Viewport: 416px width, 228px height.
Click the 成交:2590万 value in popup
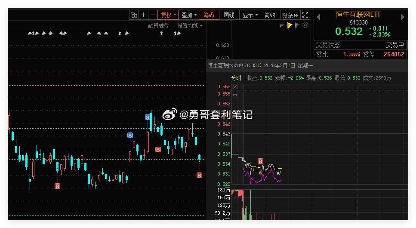[377, 78]
